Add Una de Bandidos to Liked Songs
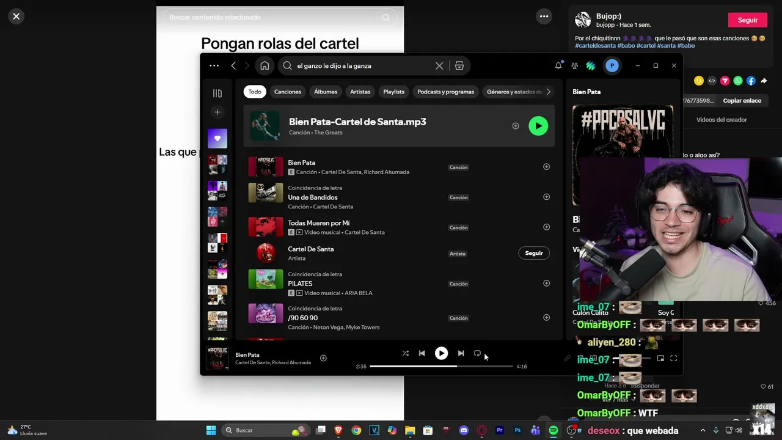This screenshot has height=440, width=782. (546, 197)
